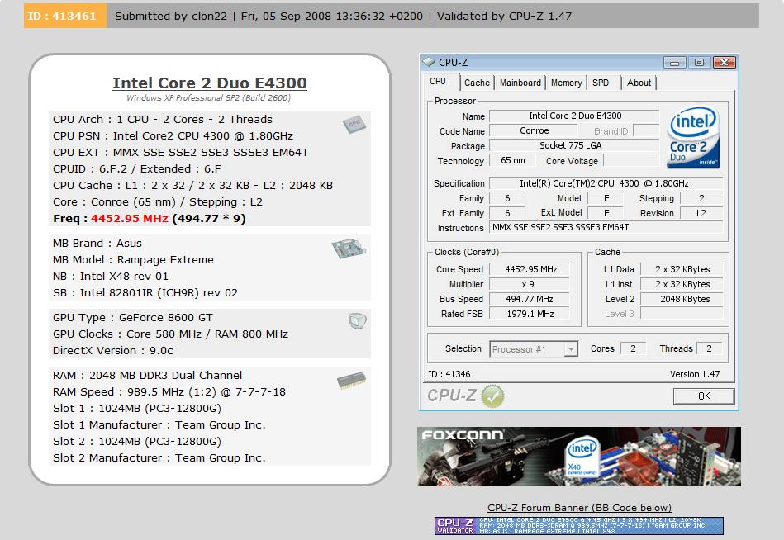Open the Intel Core 2 Duo E4300 heading link
Screen dimensions: 784x540
tap(210, 83)
